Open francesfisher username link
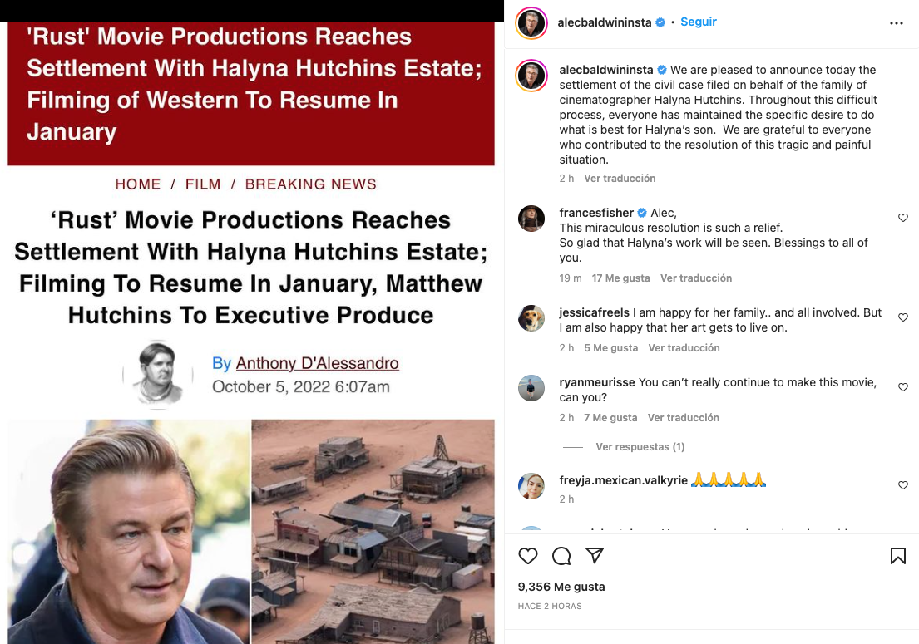919x644 pixels. 596,213
